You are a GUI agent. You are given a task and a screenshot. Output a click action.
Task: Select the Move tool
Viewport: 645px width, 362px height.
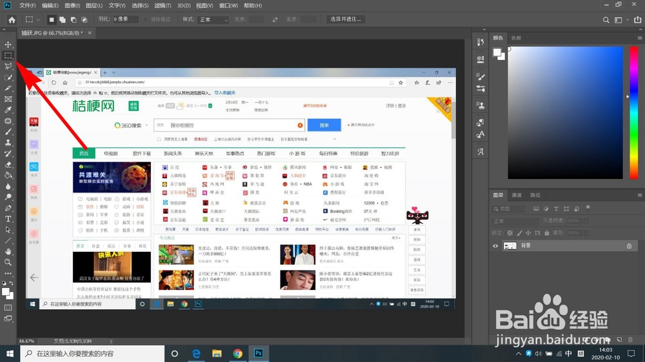(8, 44)
